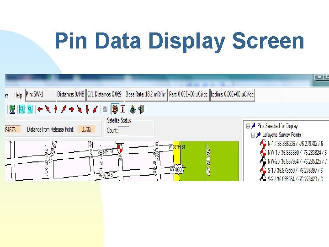Pan map west with left arrow
This screenshot has height=247, width=329.
click(40, 109)
